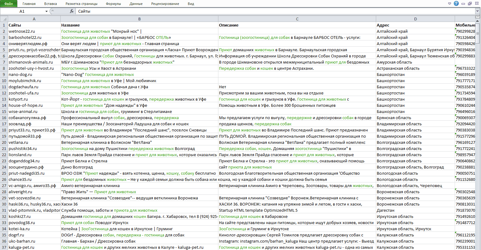This screenshot has width=481, height=250.
Task: Click cell barboshotel22.ru
Action: click(34, 37)
